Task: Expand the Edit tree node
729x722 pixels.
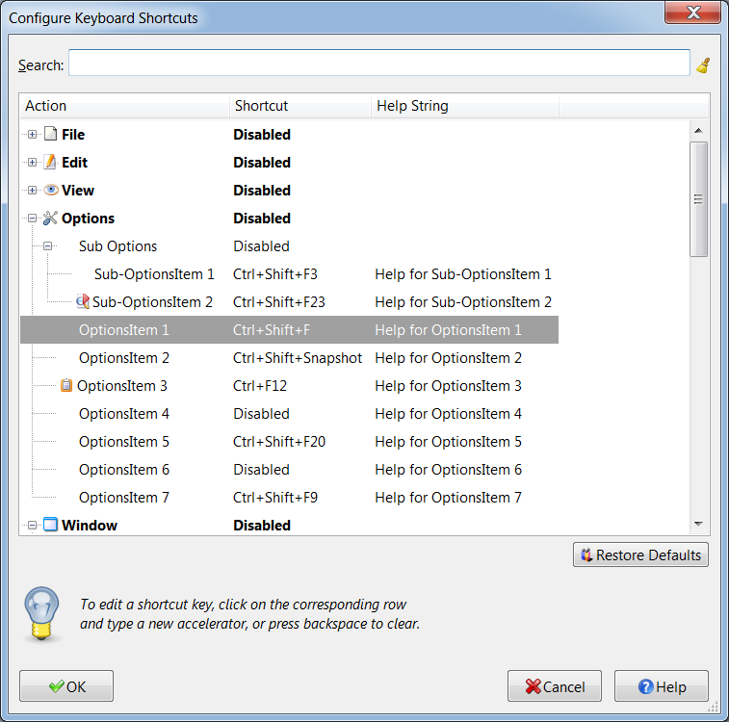Action: coord(32,163)
